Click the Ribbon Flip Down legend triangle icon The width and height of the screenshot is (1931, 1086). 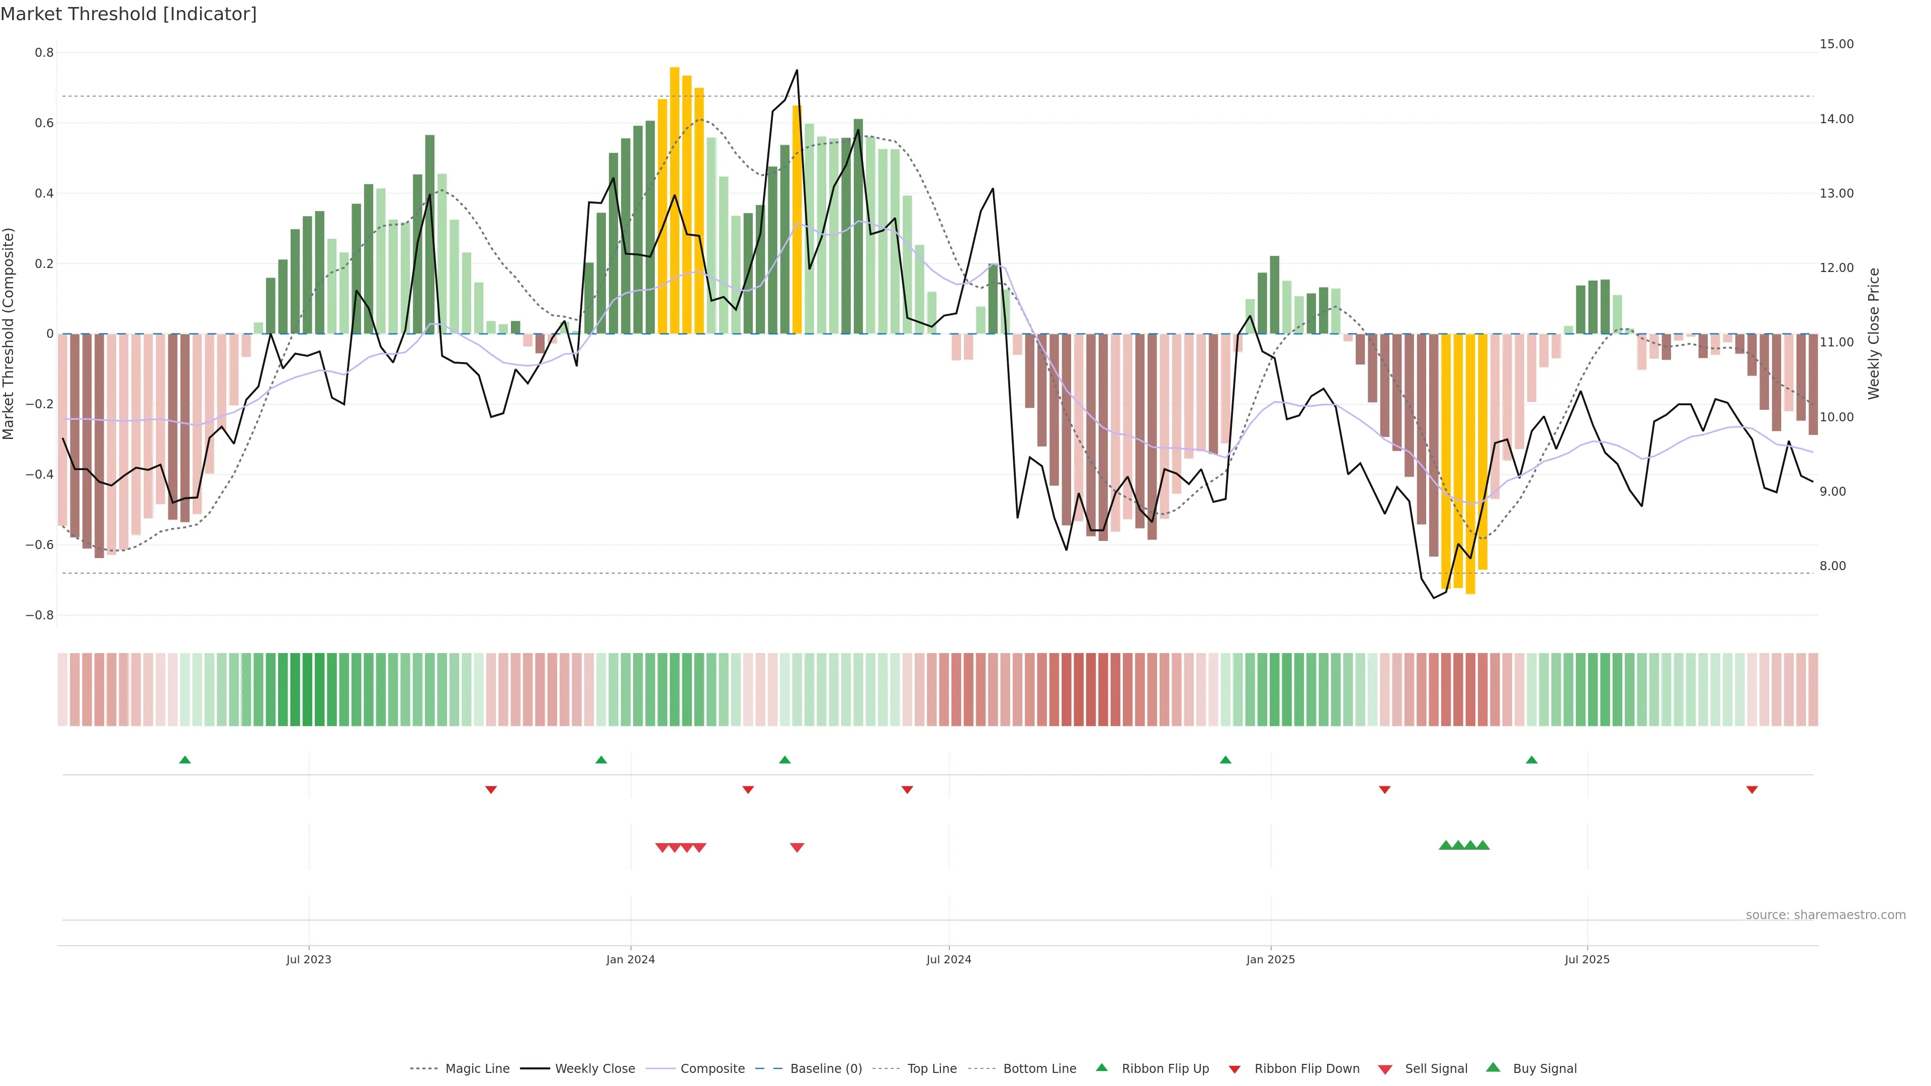1234,1069
